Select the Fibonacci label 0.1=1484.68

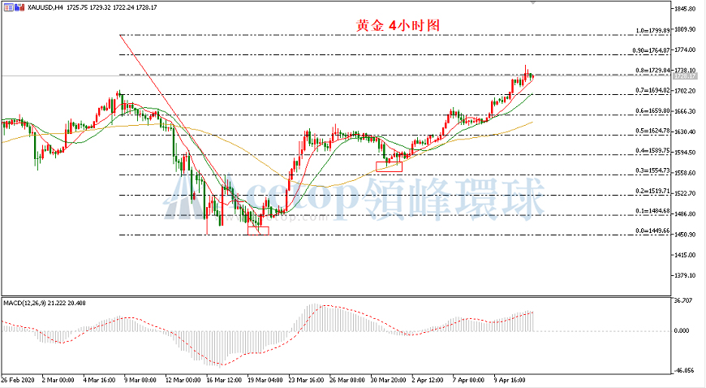[653, 211]
